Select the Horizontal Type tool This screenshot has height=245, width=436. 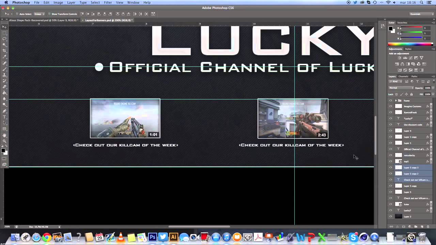(4, 117)
